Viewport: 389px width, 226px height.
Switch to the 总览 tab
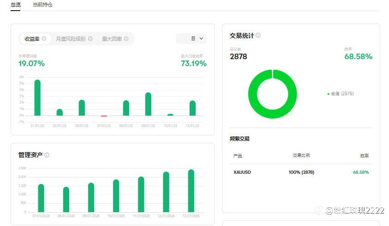click(x=15, y=5)
